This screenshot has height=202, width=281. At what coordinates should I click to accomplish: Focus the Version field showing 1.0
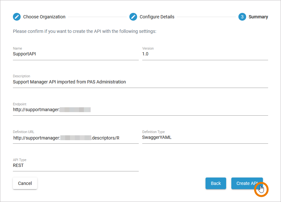[x=205, y=54]
